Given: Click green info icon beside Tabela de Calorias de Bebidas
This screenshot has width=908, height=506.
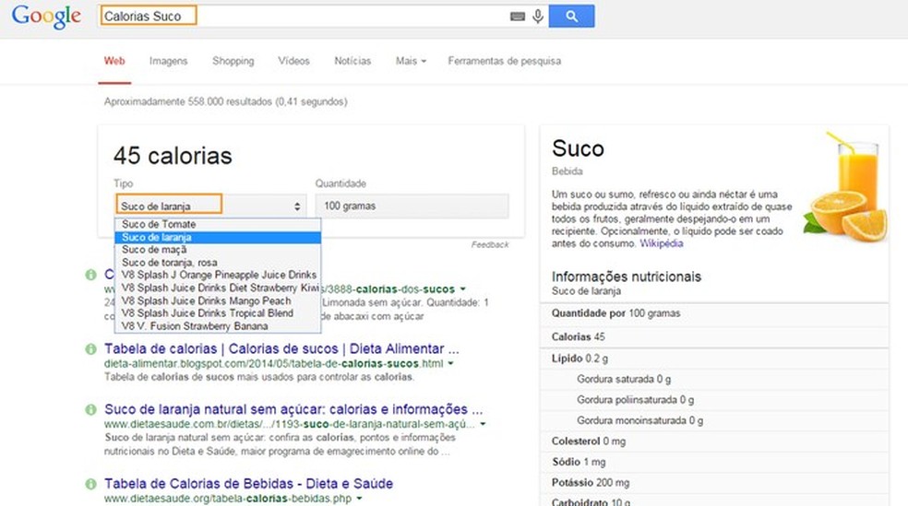Looking at the screenshot, I should click(90, 484).
